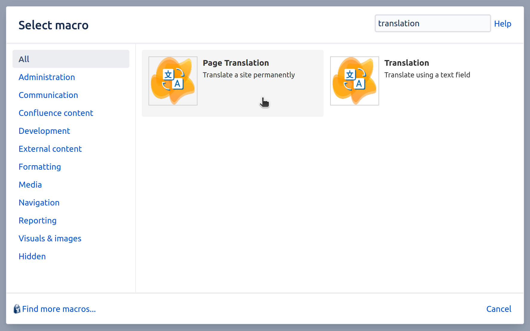Screen dimensions: 530x331
Task: Cancel the macro selection dialog
Action: point(499,309)
